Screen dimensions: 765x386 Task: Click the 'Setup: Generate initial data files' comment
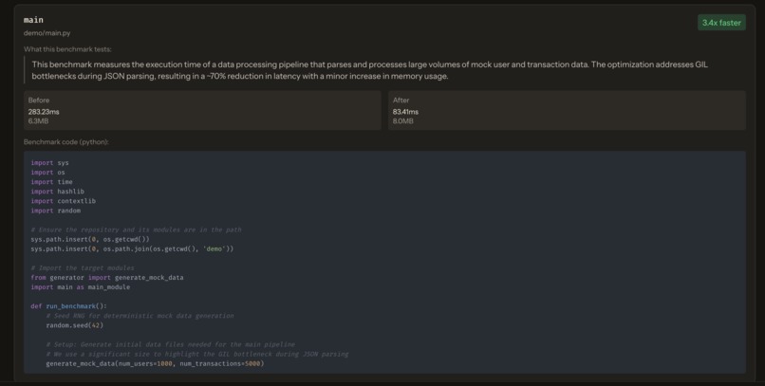[x=170, y=344]
